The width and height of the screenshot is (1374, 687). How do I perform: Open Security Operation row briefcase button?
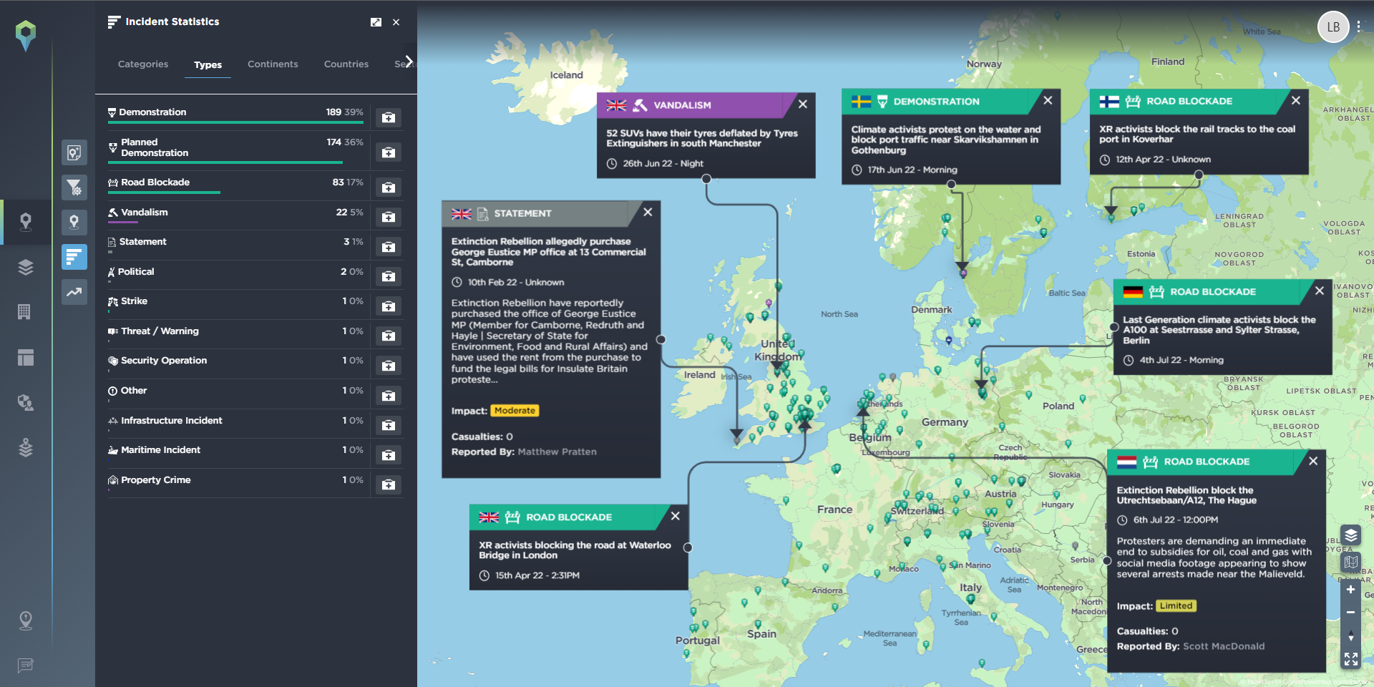click(389, 366)
